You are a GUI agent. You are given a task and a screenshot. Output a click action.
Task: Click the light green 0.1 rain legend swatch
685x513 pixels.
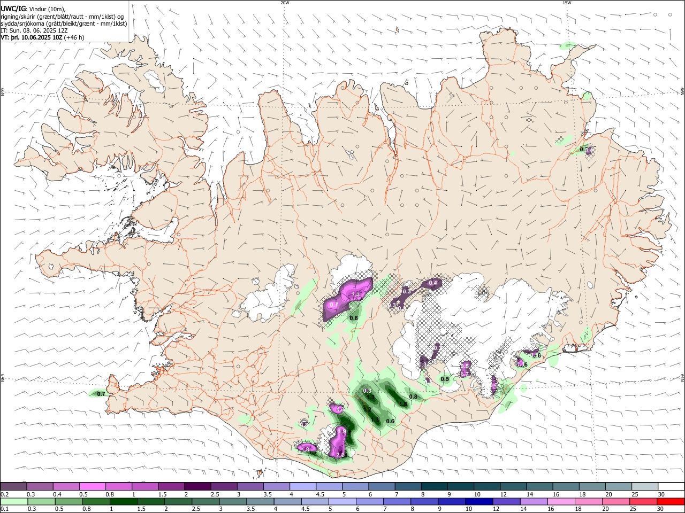[13, 502]
